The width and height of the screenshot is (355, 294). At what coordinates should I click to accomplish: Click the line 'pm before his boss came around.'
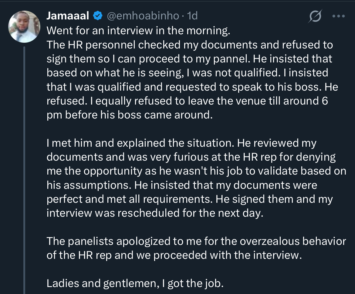130,115
